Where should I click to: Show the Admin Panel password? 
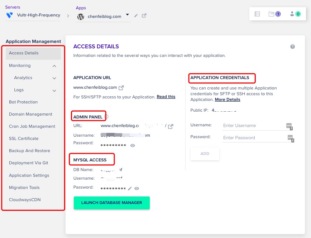click(x=133, y=145)
